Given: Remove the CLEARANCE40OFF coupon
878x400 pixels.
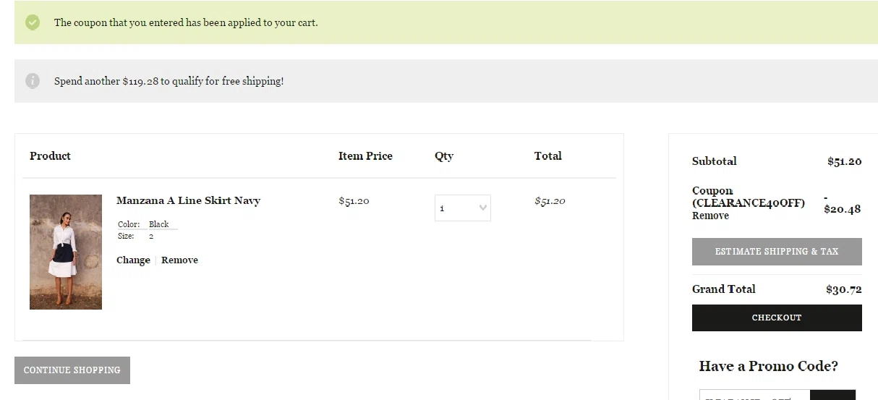Looking at the screenshot, I should (710, 216).
